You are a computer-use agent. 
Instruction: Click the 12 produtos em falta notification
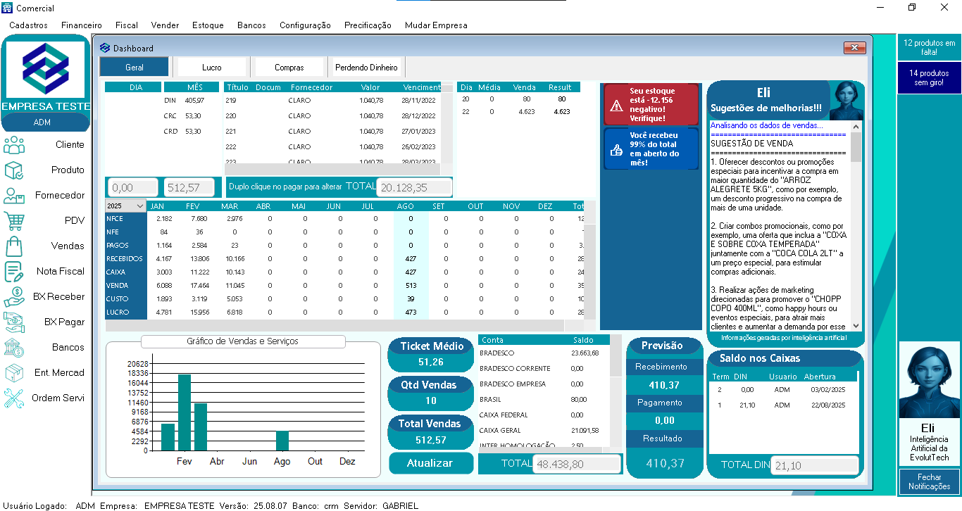point(929,47)
